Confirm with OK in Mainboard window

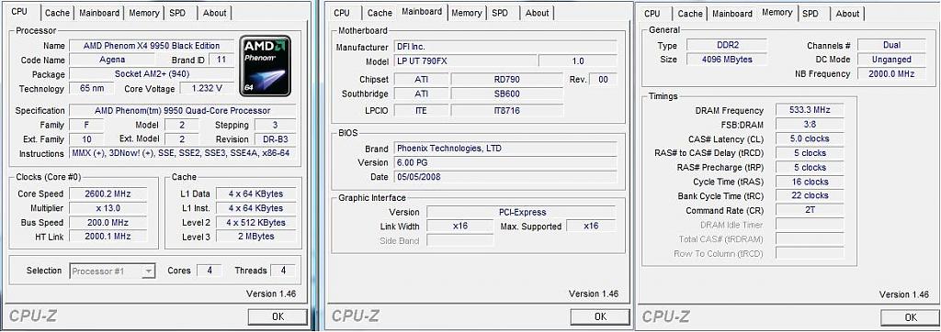pyautogui.click(x=599, y=317)
